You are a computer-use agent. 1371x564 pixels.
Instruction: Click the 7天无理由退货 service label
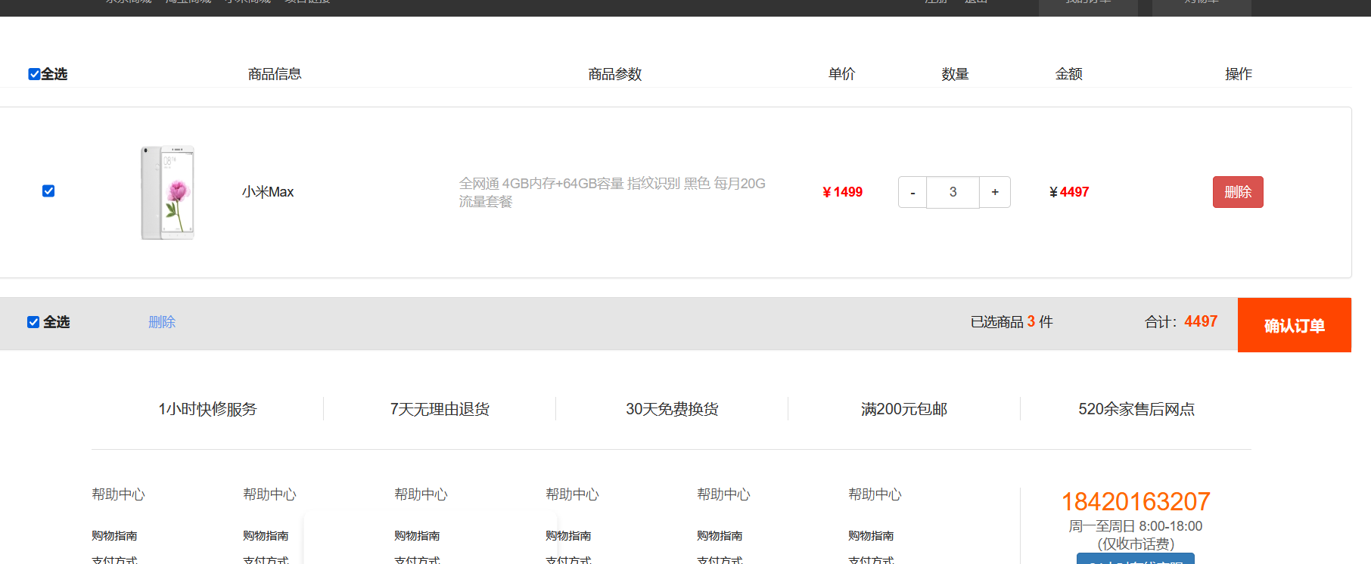pos(440,409)
